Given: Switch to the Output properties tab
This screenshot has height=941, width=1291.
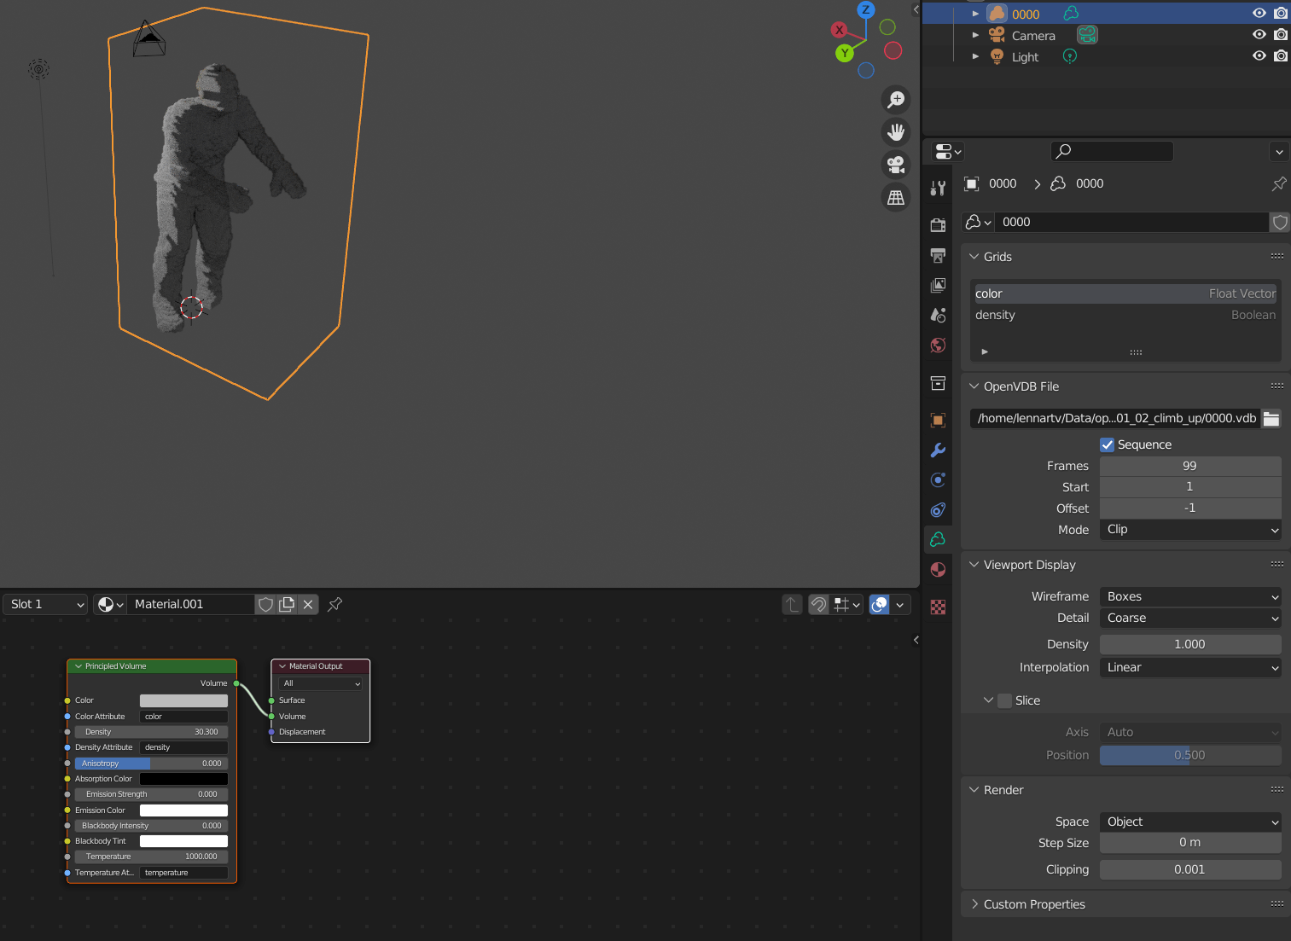Looking at the screenshot, I should pyautogui.click(x=938, y=255).
